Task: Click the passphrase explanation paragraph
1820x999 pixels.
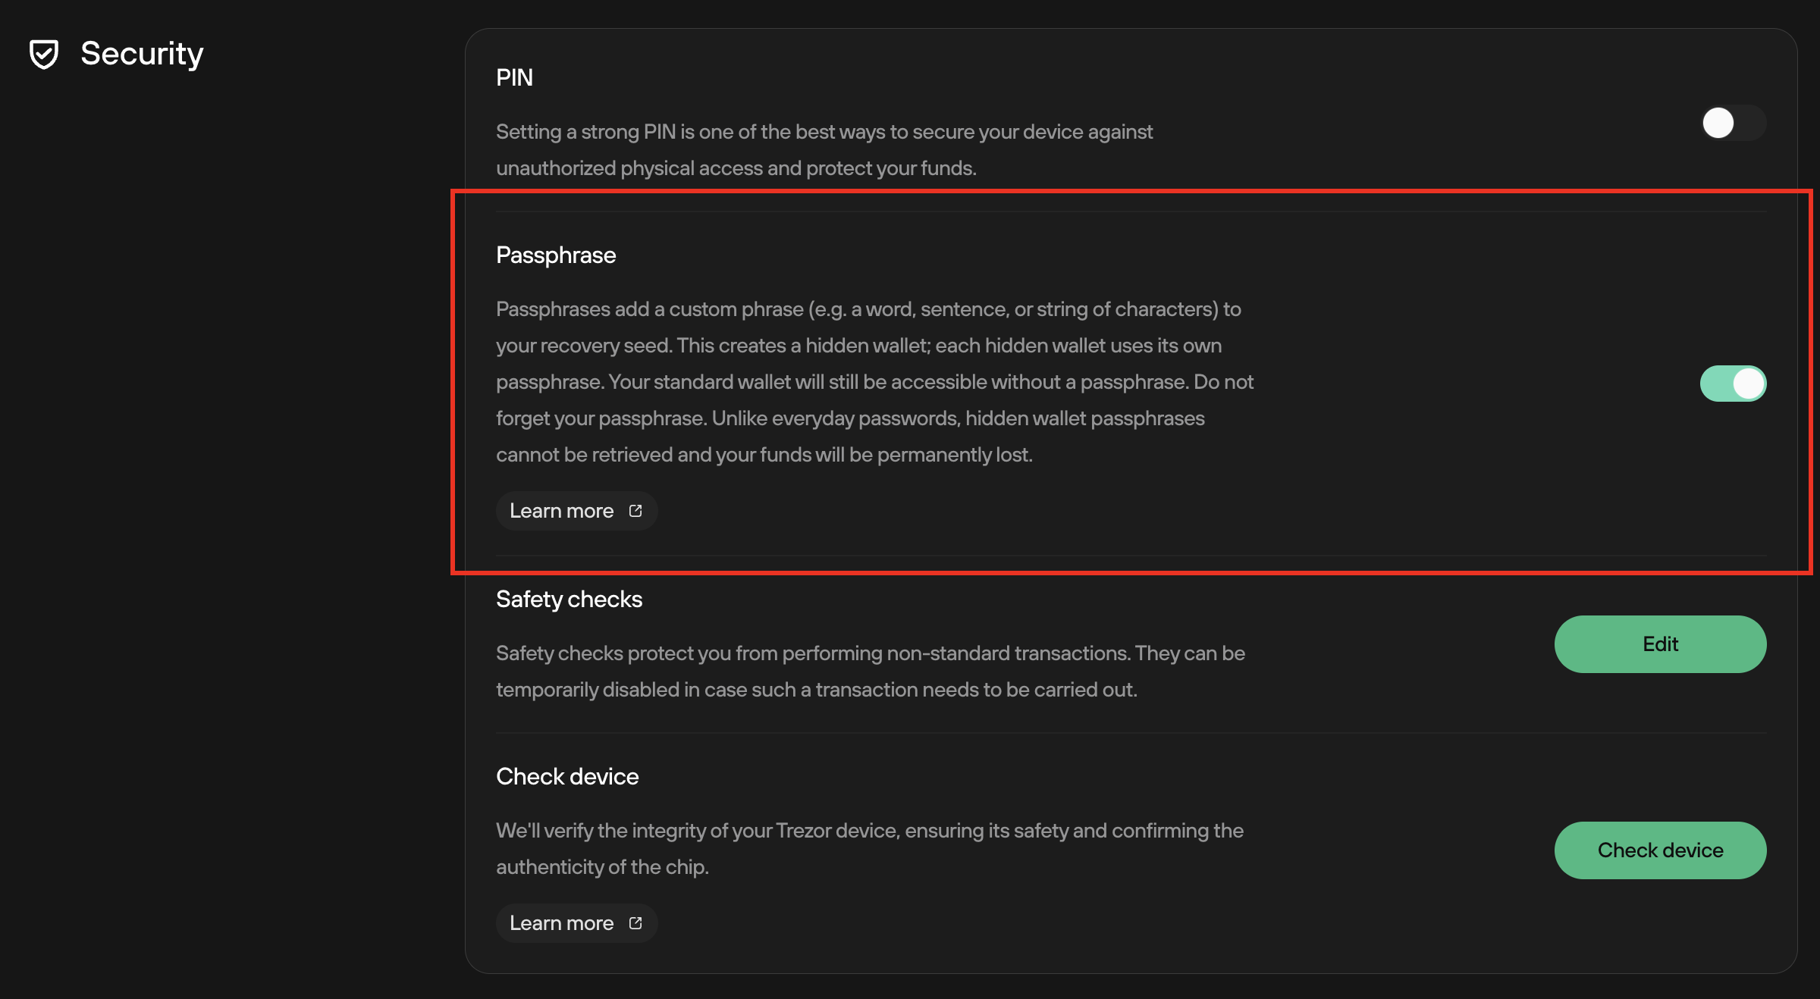Action: click(x=872, y=381)
